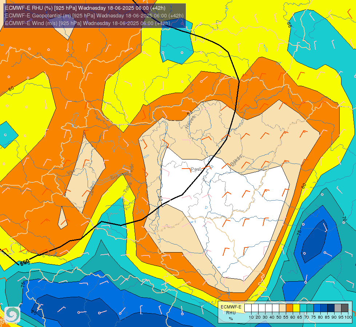Click the dark grey 95–100 legend swatch

(345, 308)
